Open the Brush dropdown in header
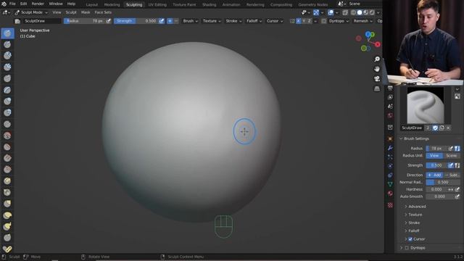The width and height of the screenshot is (464, 261). point(190,21)
